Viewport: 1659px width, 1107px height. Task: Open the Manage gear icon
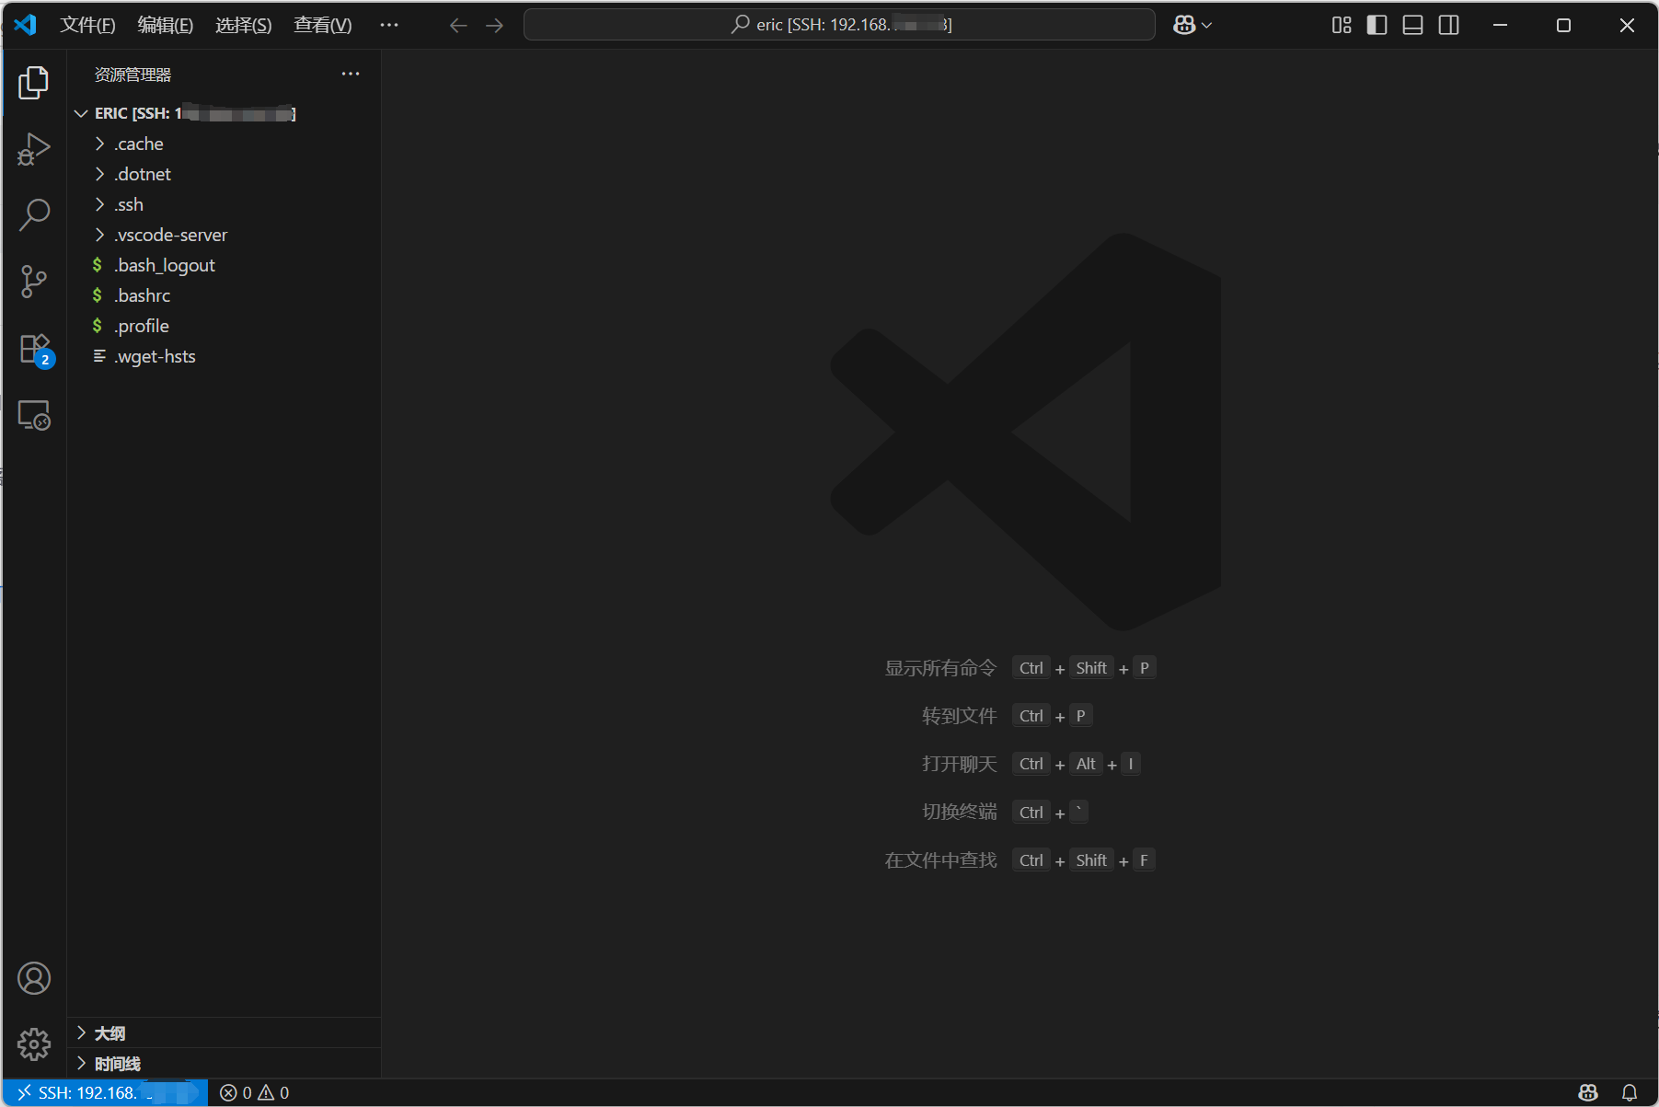click(34, 1044)
